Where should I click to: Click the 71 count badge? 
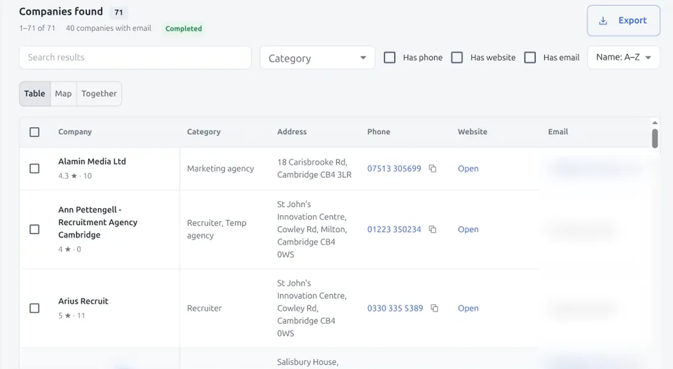[119, 12]
